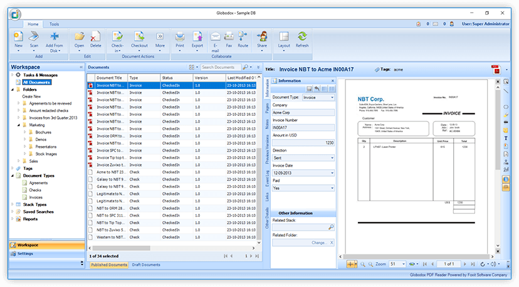519x287 pixels.
Task: Click the blue info icon in annotation toolbar
Action: pos(506,179)
